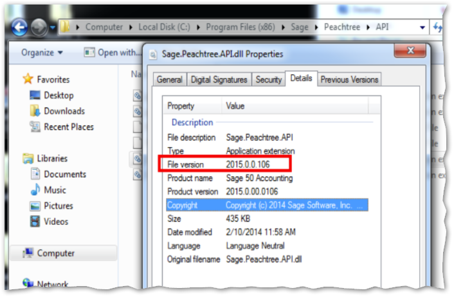The width and height of the screenshot is (454, 297).
Task: Select the Type row showing Application extension
Action: (x=267, y=151)
